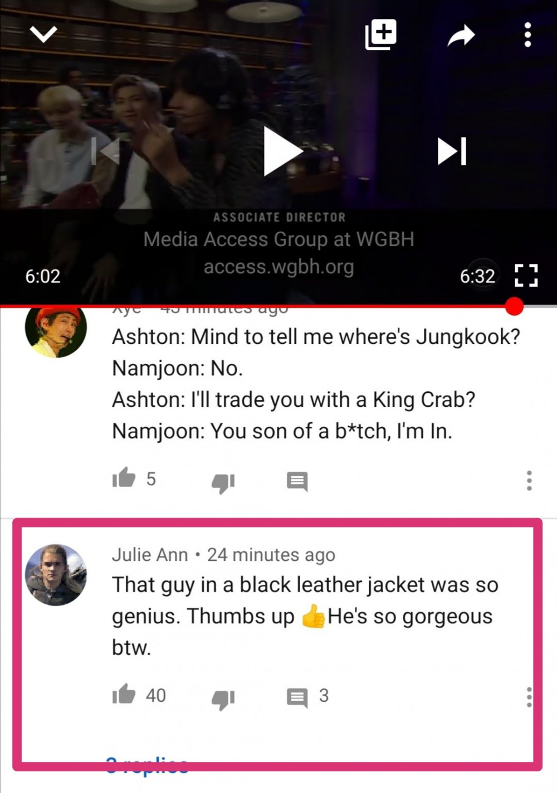This screenshot has width=557, height=793.
Task: Open replies icon on Julie Ann's comment
Action: point(297,697)
